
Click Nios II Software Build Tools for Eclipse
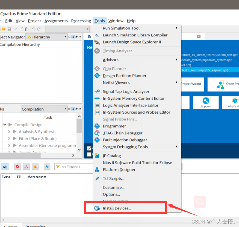pyautogui.click(x=137, y=163)
